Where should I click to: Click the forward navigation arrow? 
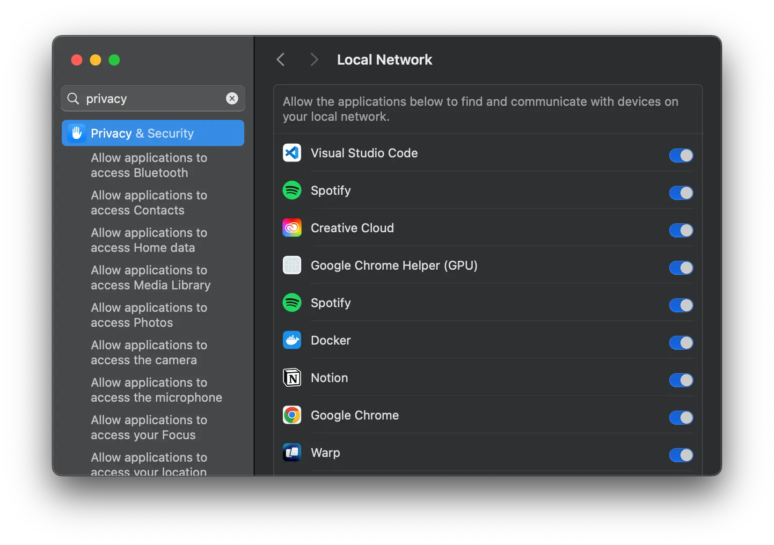click(x=314, y=59)
